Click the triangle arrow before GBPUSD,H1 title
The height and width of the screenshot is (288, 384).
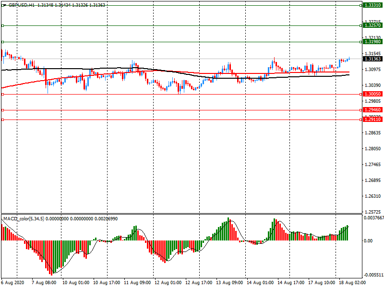point(4,5)
